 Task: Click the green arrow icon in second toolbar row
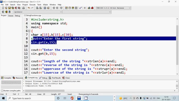tap(6, 12)
